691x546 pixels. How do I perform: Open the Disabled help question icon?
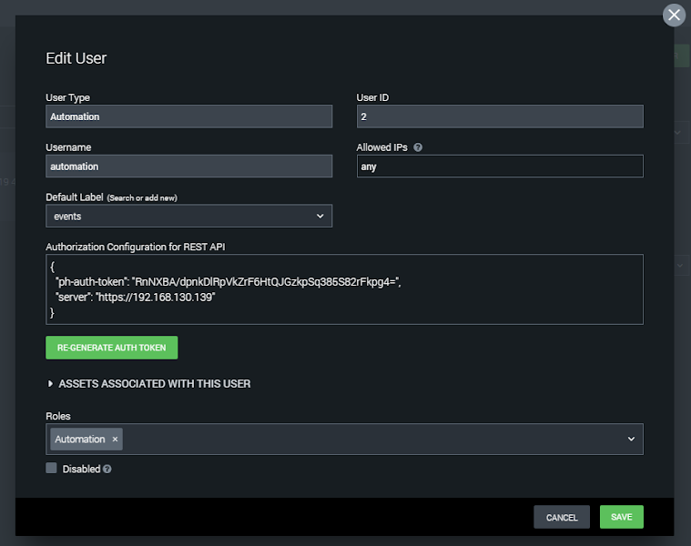(107, 469)
